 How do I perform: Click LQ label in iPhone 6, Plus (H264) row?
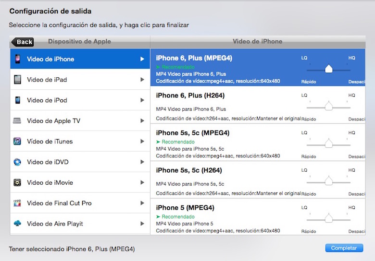click(x=304, y=95)
